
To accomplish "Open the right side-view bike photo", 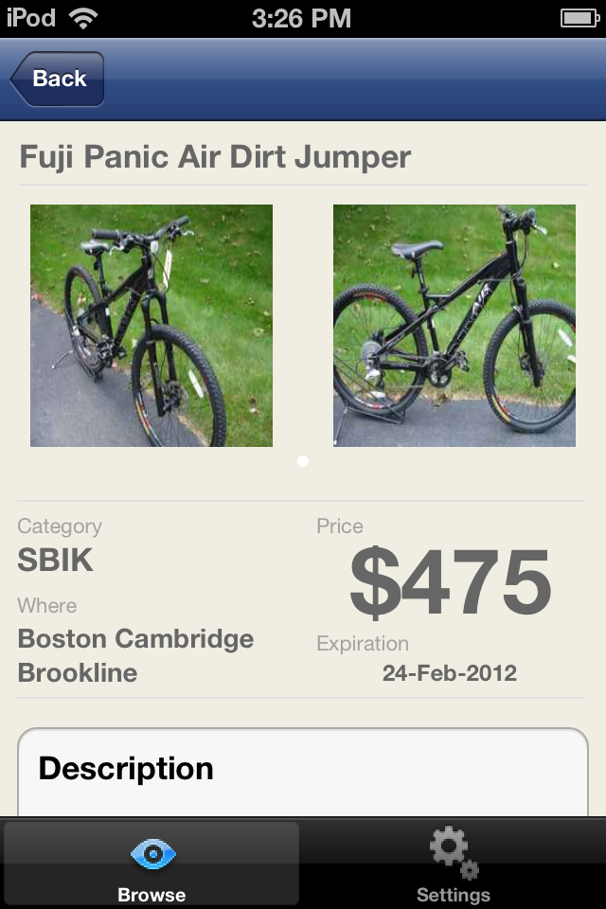I will (x=454, y=325).
